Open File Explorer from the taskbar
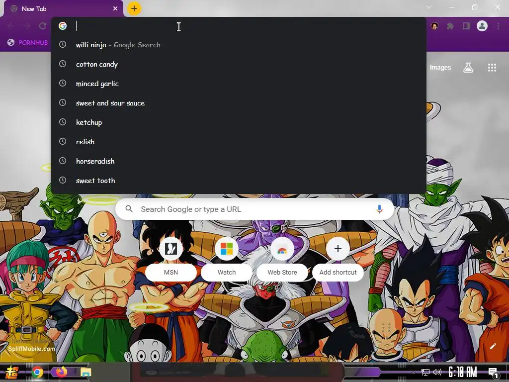Viewport: 509px width, 382px height. click(x=86, y=372)
